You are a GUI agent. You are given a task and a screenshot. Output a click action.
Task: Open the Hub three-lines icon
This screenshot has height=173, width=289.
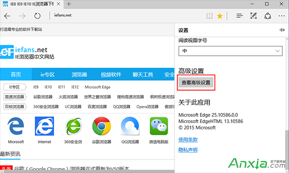pyautogui.click(x=239, y=16)
